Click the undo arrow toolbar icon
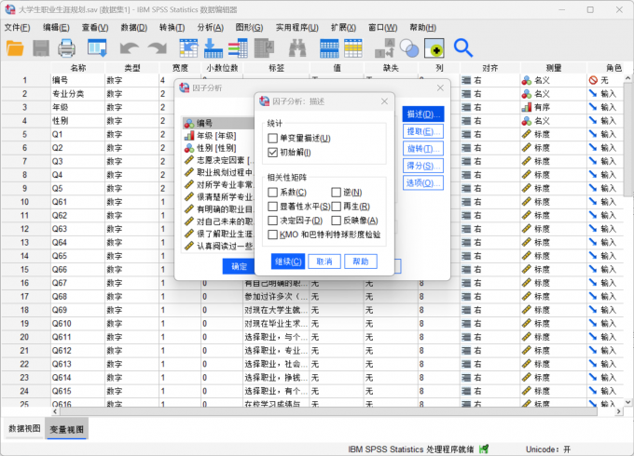 click(x=129, y=47)
